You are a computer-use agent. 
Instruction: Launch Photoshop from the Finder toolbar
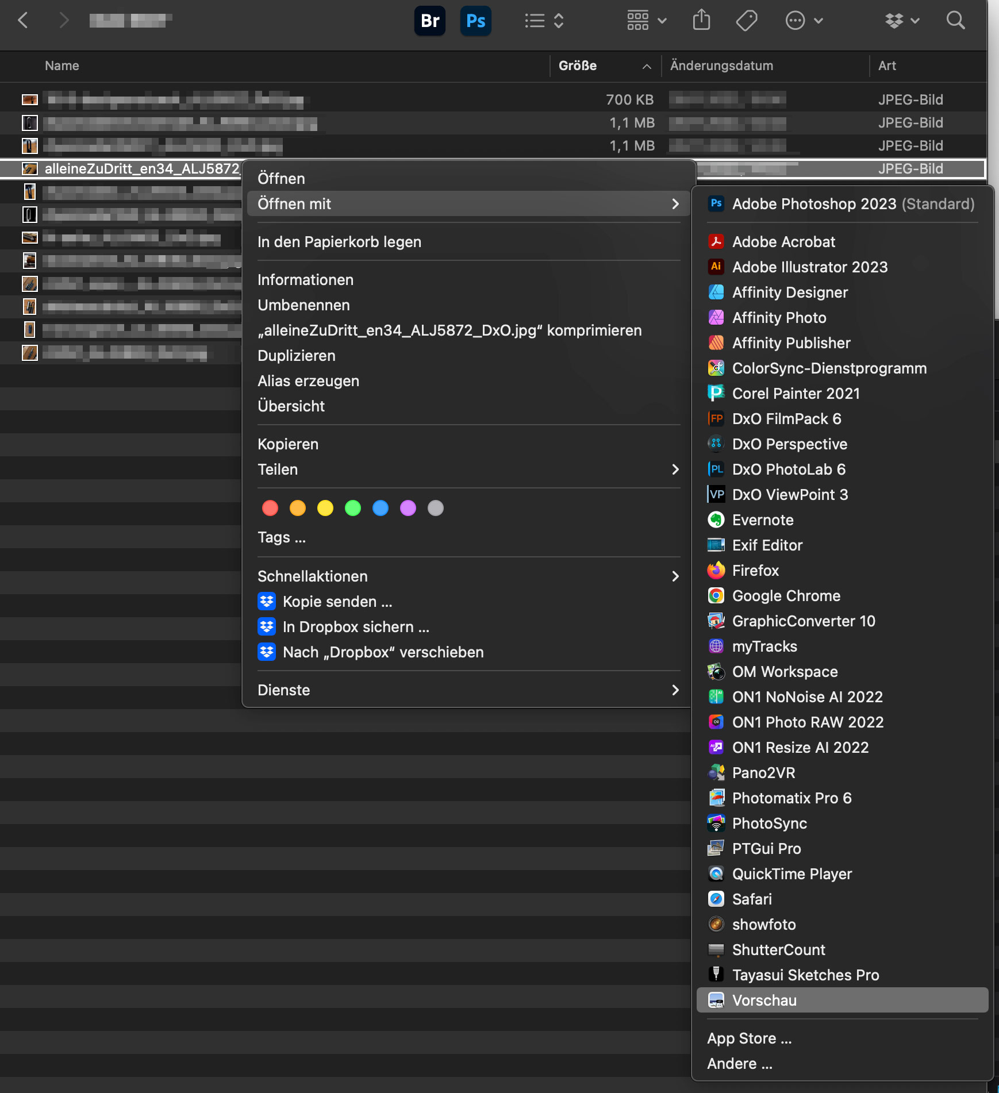[x=475, y=21]
